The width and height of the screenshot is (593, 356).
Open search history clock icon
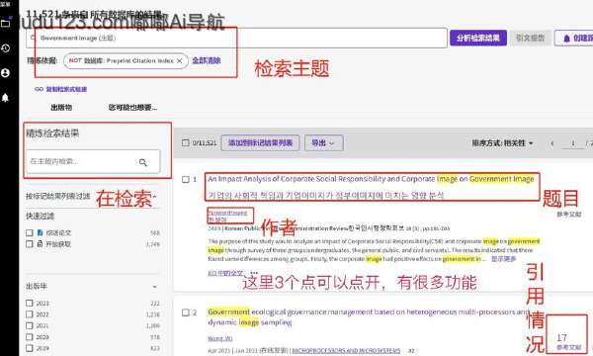point(5,48)
